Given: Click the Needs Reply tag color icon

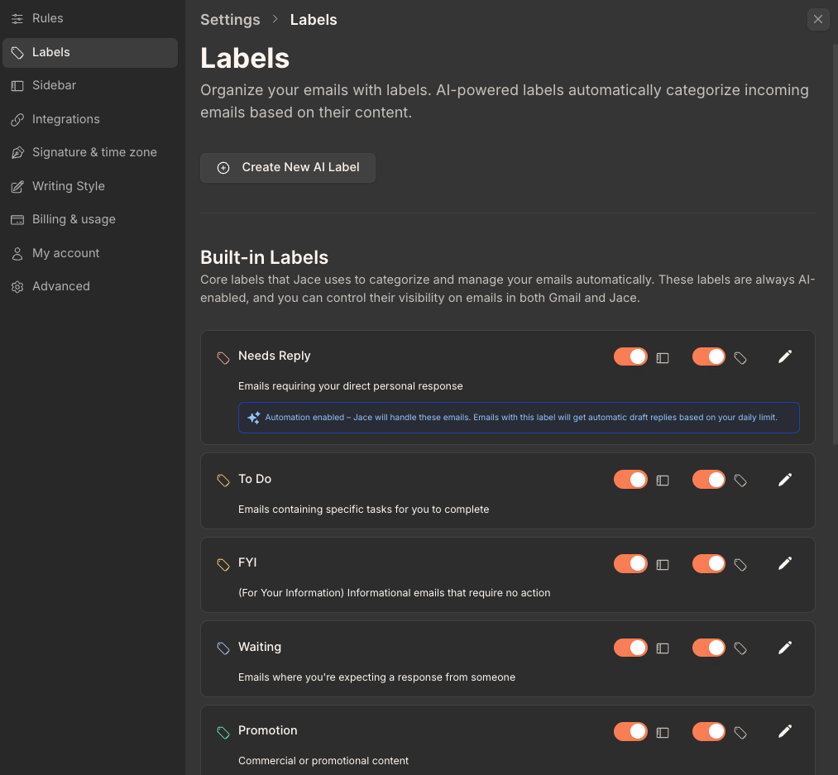Looking at the screenshot, I should [223, 357].
